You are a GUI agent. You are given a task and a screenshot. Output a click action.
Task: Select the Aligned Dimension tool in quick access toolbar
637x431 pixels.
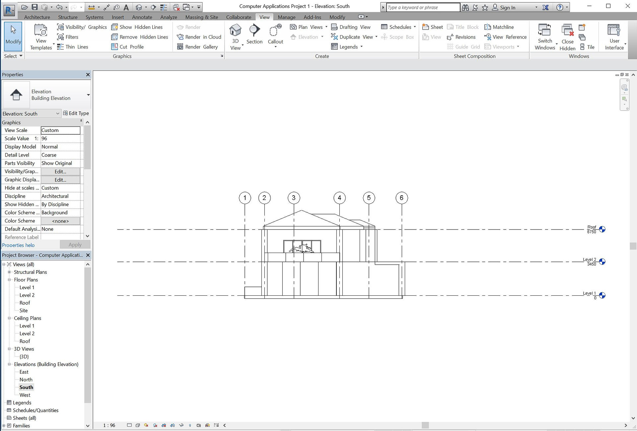107,7
